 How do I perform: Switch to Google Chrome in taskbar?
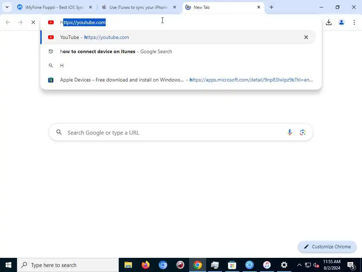(x=198, y=265)
